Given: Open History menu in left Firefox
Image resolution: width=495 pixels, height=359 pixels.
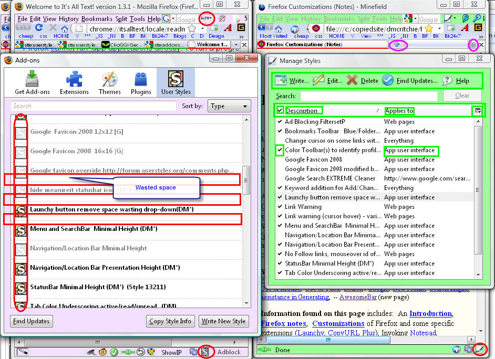Looking at the screenshot, I should coord(68,19).
